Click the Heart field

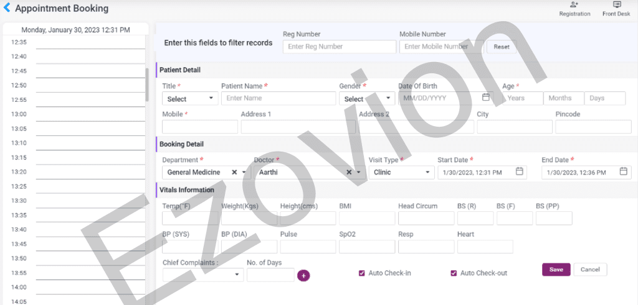tap(485, 247)
